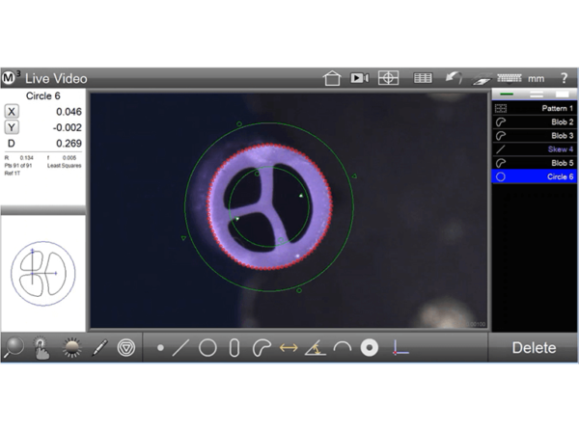
Task: Open the help question mark
Action: pos(563,78)
